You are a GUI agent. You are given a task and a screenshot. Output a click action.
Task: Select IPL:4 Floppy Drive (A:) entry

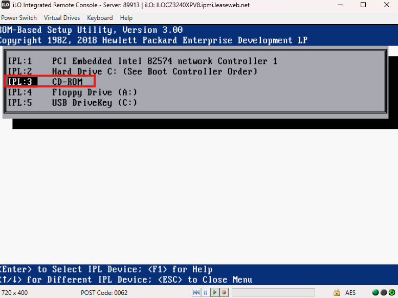72,93
